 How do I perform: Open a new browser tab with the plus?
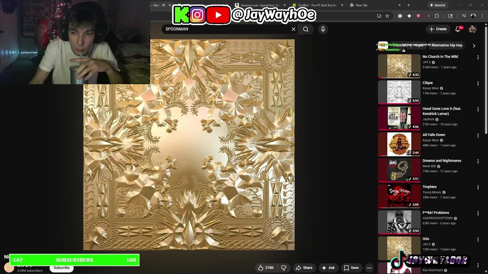409,5
